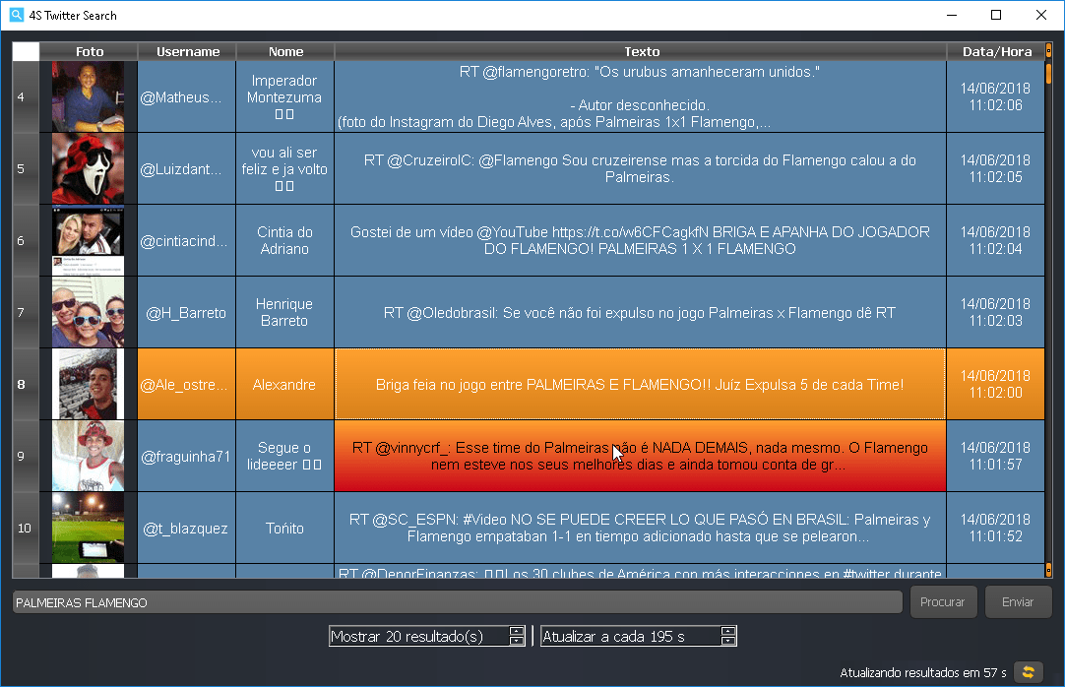
Task: Increase the Mostrar resultados count by one
Action: 517,631
